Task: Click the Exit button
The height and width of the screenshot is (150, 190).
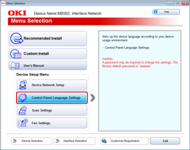Action: tap(165, 141)
